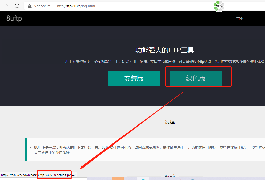
Task: Open the "Not secure" site info label
Action: 42,6
